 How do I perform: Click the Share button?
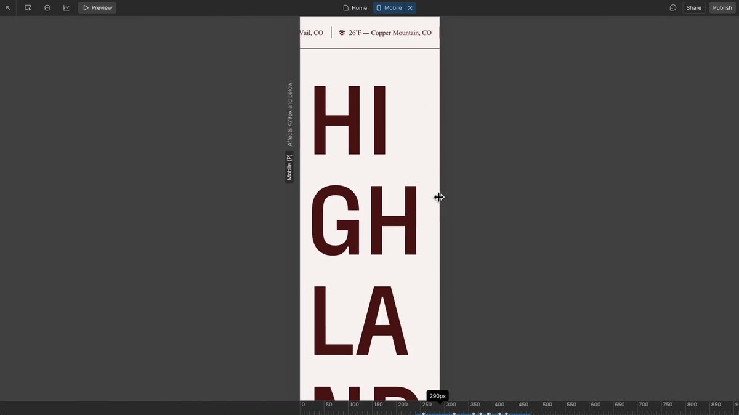(693, 8)
